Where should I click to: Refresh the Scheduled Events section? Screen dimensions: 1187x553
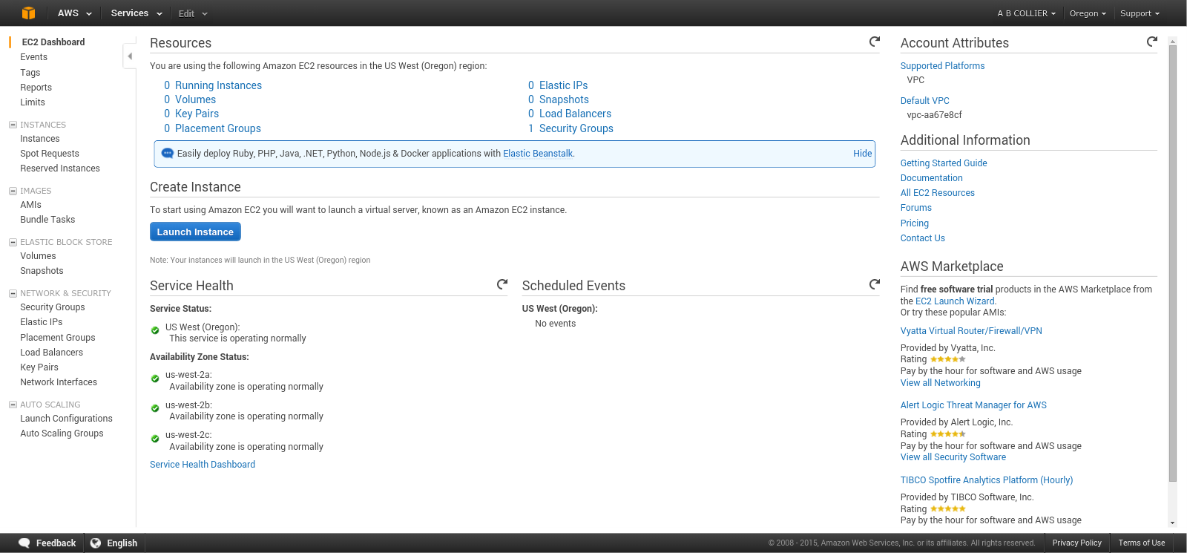[x=875, y=284]
